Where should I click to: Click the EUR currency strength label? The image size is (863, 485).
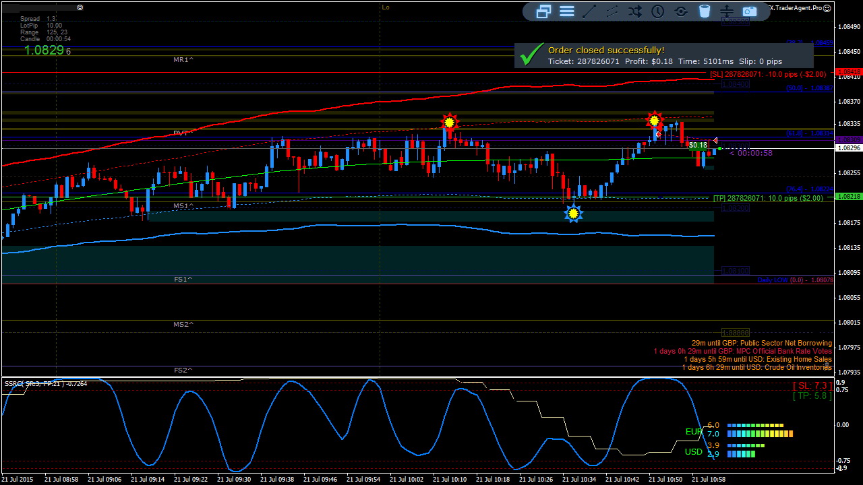pyautogui.click(x=694, y=432)
